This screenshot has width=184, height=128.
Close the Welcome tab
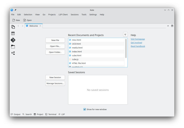(x=40, y=26)
